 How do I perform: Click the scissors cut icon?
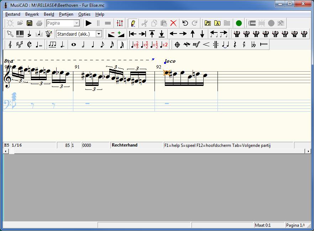coord(145,23)
